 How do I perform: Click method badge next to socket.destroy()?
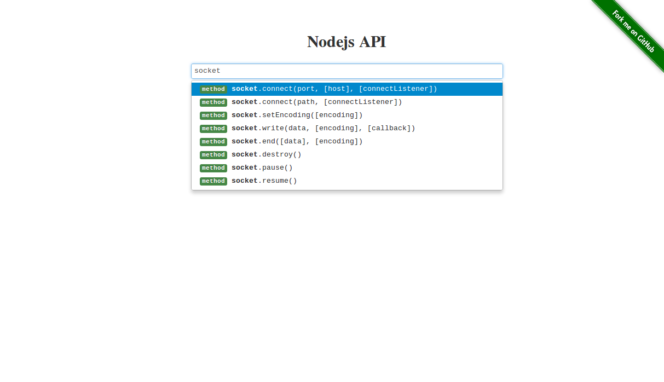[x=213, y=155]
